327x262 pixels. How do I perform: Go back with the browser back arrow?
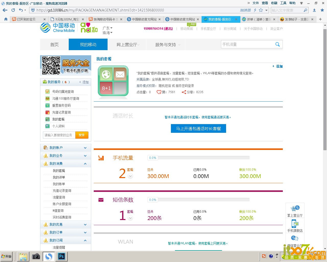pos(5,10)
